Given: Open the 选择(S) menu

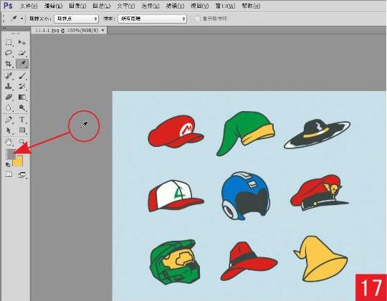Looking at the screenshot, I should pos(150,6).
